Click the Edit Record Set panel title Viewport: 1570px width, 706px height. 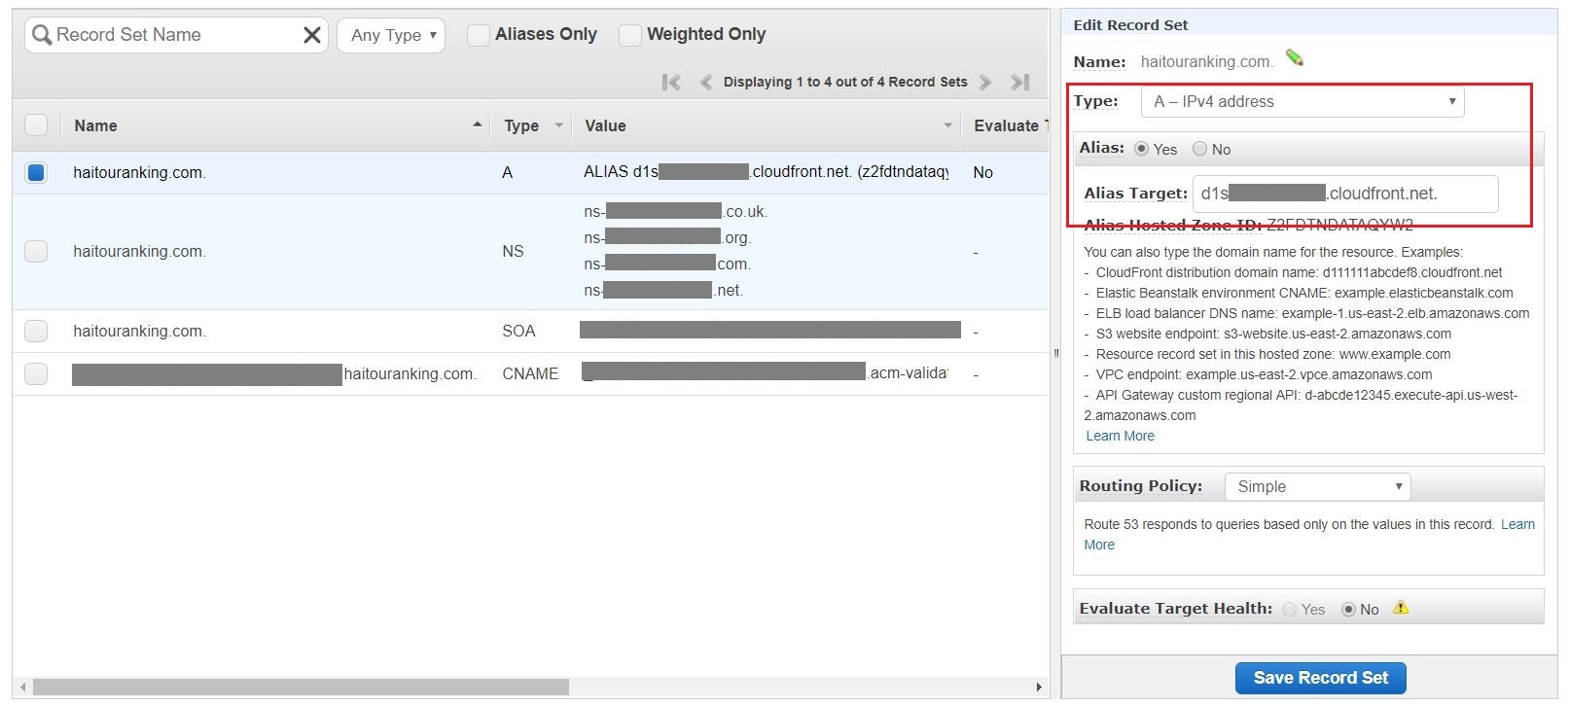[1130, 25]
